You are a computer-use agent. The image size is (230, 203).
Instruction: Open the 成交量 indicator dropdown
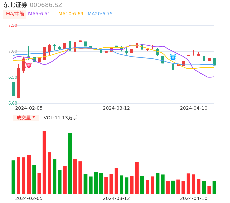click(26, 118)
